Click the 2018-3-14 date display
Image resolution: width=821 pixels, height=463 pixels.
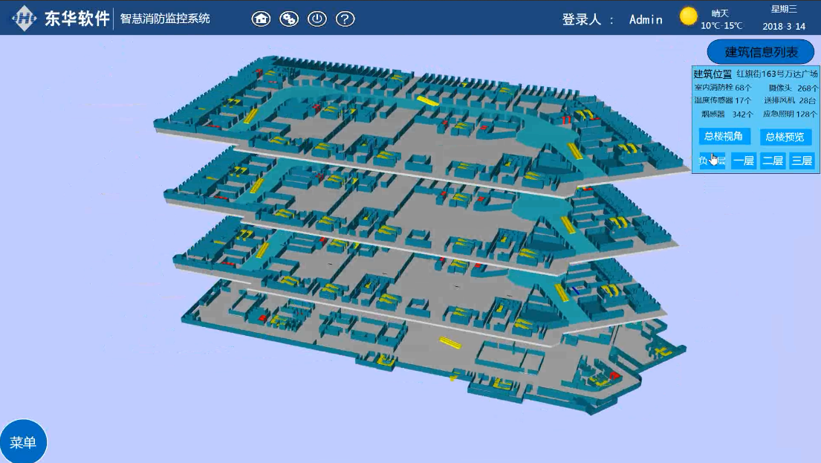click(x=784, y=26)
